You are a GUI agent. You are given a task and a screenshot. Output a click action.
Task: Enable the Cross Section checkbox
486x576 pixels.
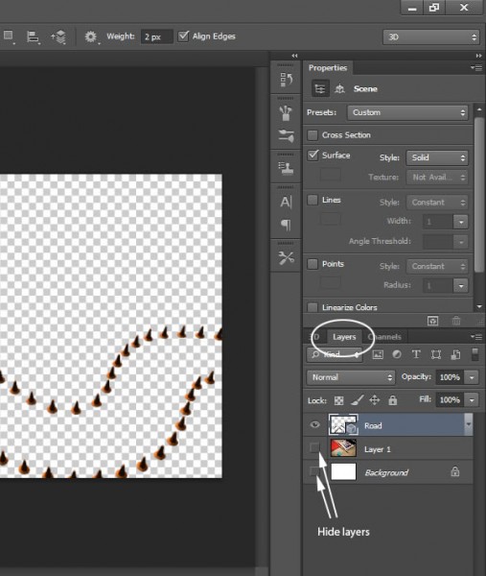tap(312, 134)
